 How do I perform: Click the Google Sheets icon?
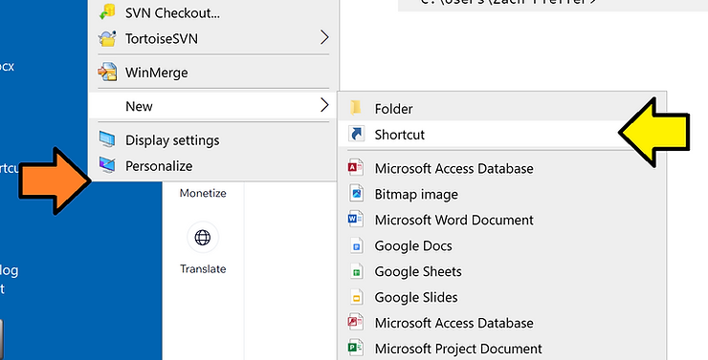pos(357,272)
